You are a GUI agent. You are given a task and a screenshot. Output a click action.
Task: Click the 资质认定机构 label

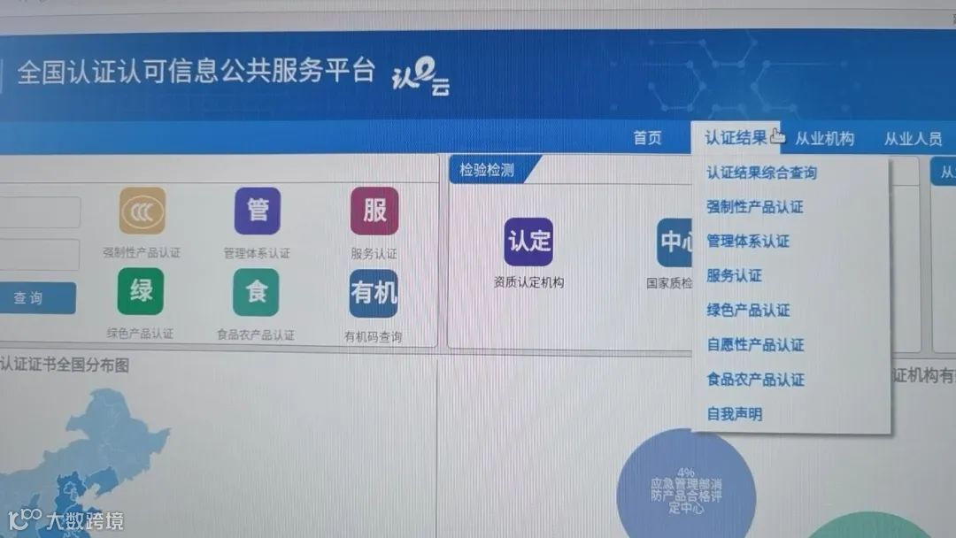pyautogui.click(x=528, y=282)
